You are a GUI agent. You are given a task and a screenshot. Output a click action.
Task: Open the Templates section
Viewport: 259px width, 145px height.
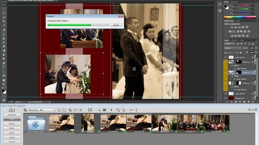click(x=12, y=115)
